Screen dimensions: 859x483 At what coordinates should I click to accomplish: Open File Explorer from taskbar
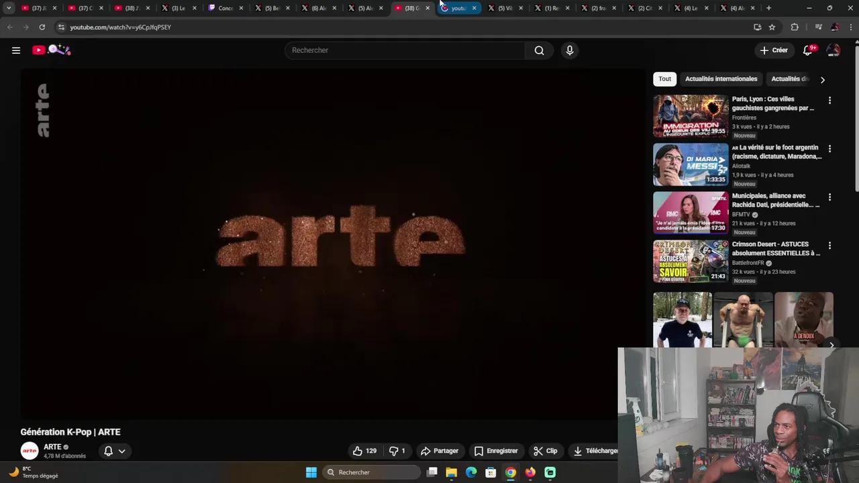pyautogui.click(x=452, y=472)
